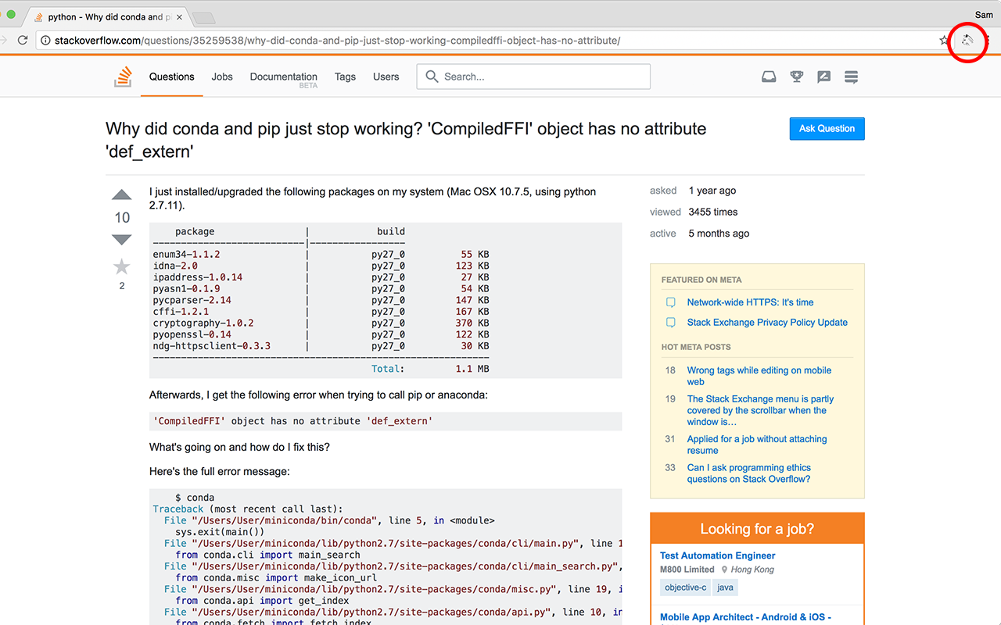Click the 'Looking for a job?' banner
Viewport: 1001px width, 625px height.
pyautogui.click(x=757, y=529)
